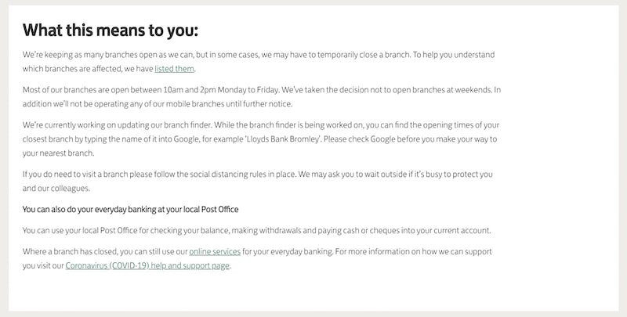Screen dimensions: 627x317
Task: Click the paragraph starting "We're keeping as many branches"
Action: tap(259, 56)
